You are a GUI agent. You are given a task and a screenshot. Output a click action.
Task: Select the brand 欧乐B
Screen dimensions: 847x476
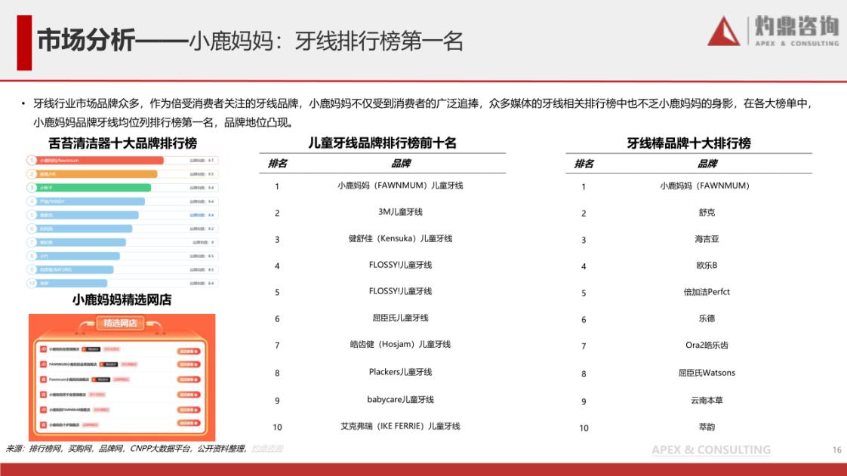(x=707, y=266)
